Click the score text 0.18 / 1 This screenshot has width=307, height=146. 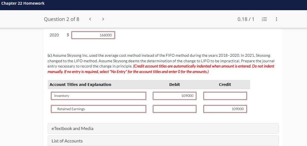pyautogui.click(x=246, y=19)
